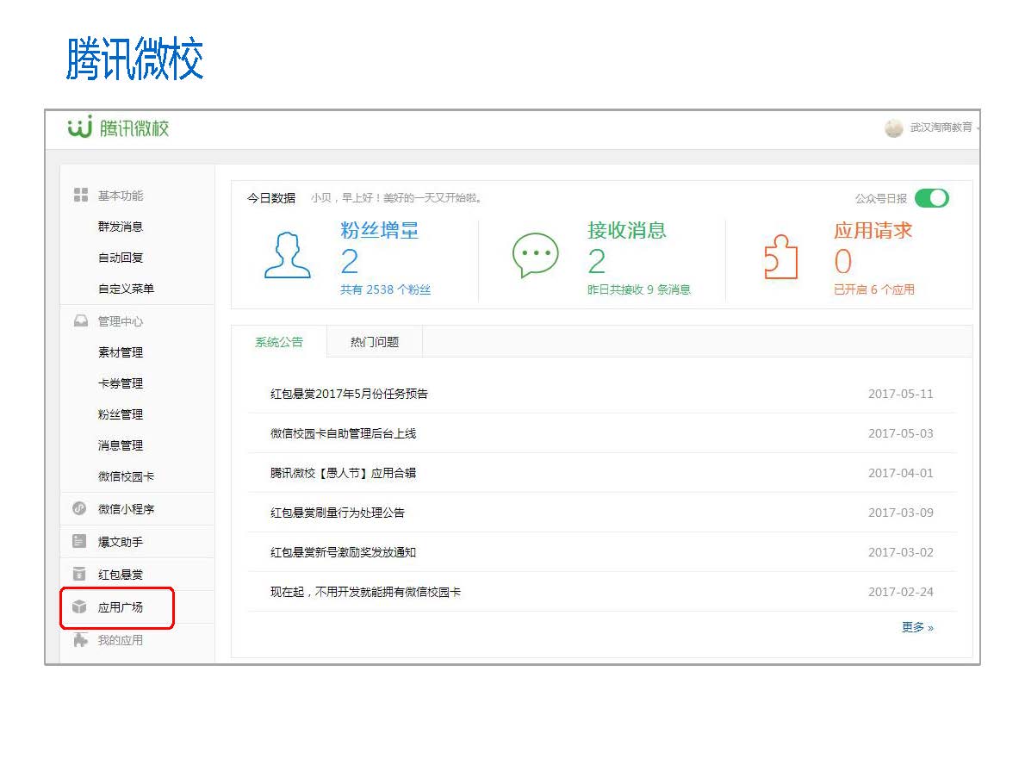Open the 红包悬赏 menu label
This screenshot has width=1025, height=771.
(x=121, y=575)
